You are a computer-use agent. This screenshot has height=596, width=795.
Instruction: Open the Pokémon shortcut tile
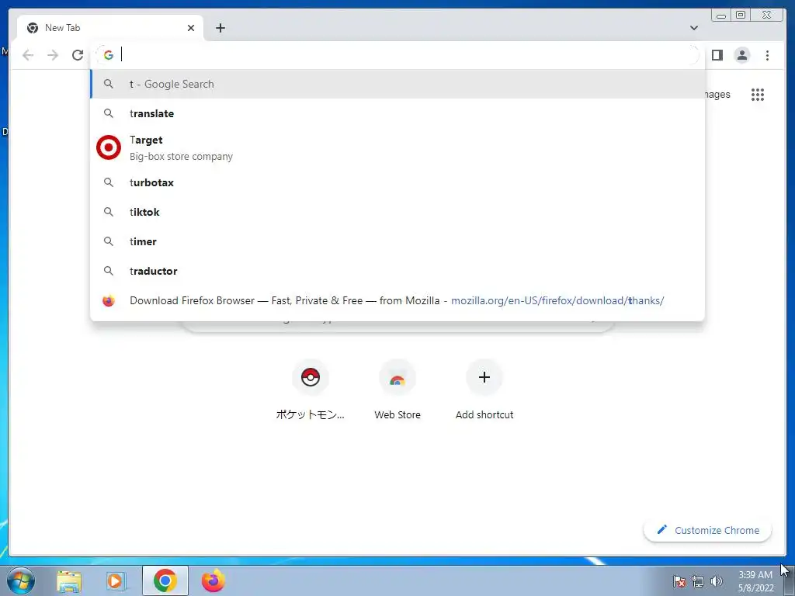pyautogui.click(x=311, y=390)
